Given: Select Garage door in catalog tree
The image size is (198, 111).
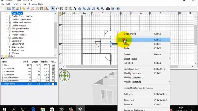Looking at the screenshot, I should 17,38.
